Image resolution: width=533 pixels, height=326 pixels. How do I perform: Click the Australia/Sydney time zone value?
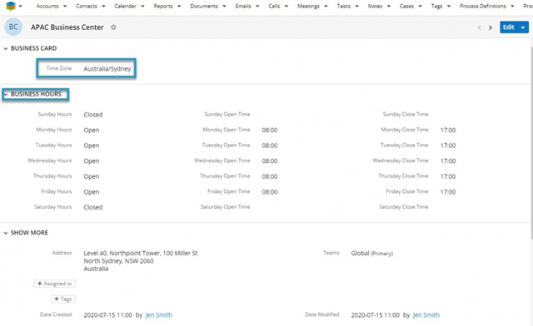(x=107, y=69)
